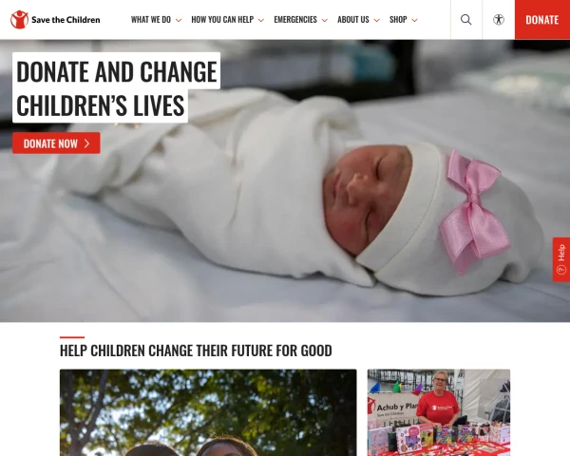This screenshot has width=570, height=456.
Task: Select the About Us menu item
Action: tap(353, 20)
